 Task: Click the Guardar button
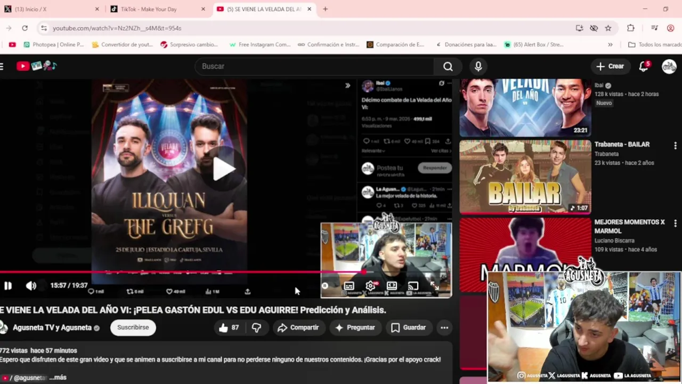click(x=409, y=327)
